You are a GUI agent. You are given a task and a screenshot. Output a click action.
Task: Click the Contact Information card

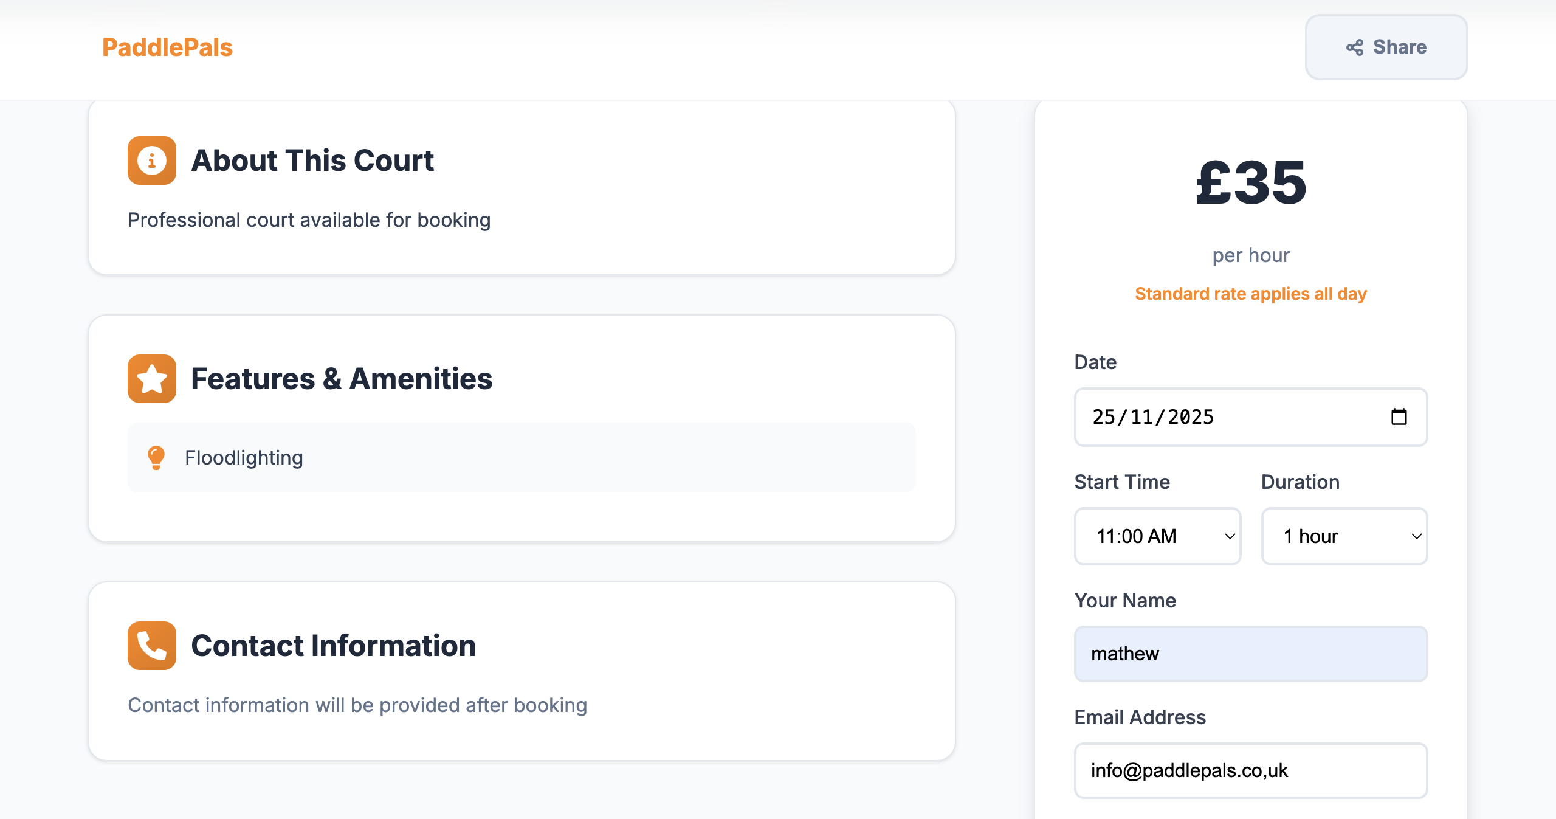pos(522,671)
